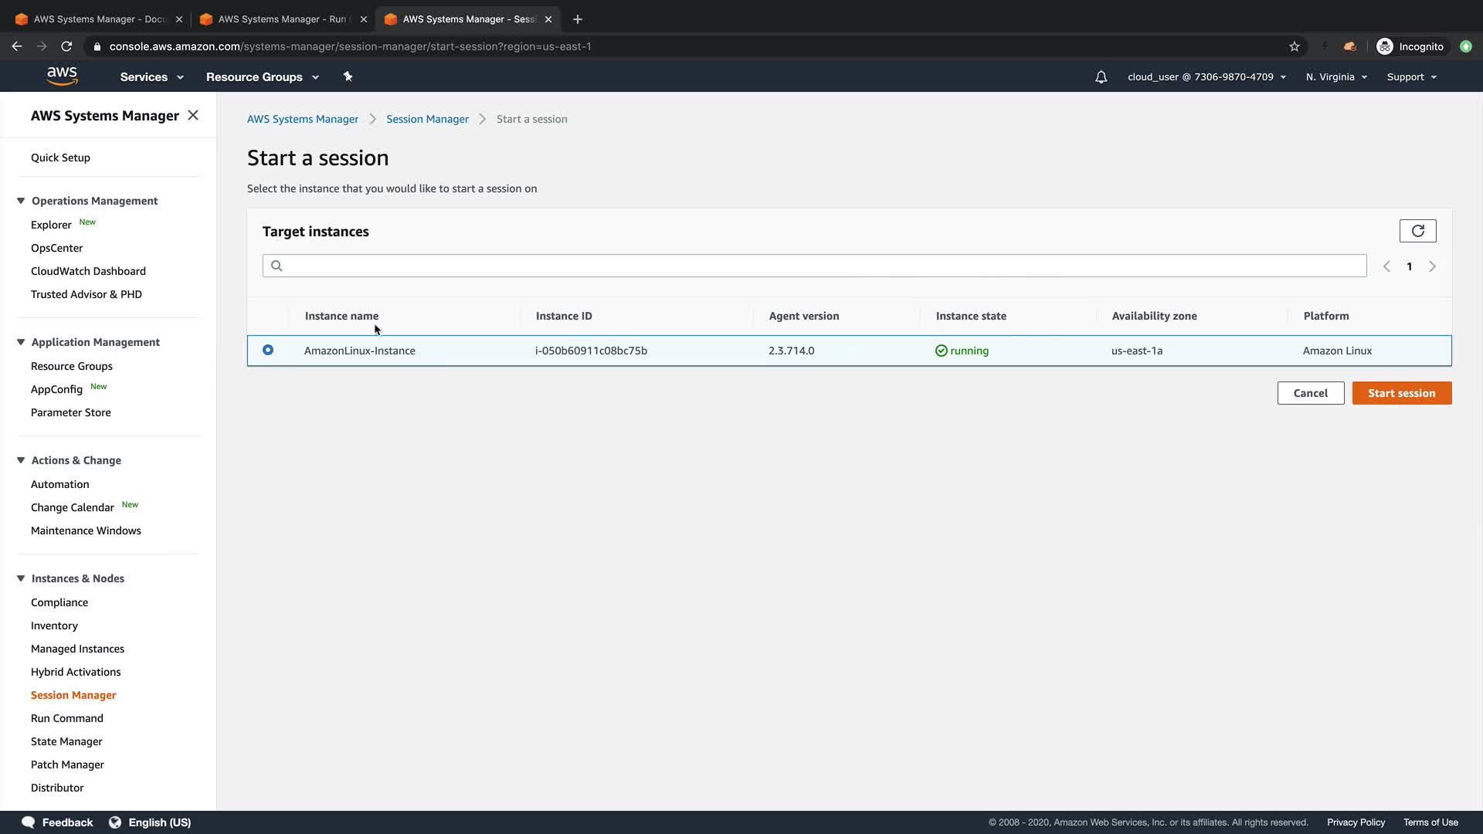Reload the page with browser refresh icon

point(66,46)
